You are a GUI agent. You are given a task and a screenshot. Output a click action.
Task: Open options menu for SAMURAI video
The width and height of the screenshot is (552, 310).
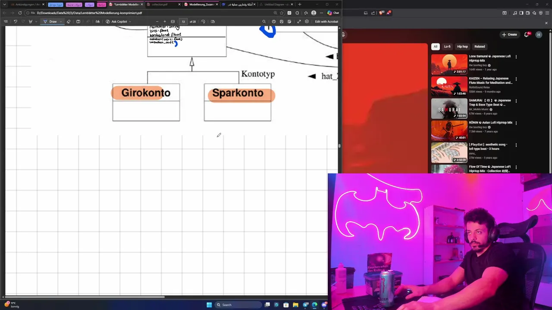[516, 101]
